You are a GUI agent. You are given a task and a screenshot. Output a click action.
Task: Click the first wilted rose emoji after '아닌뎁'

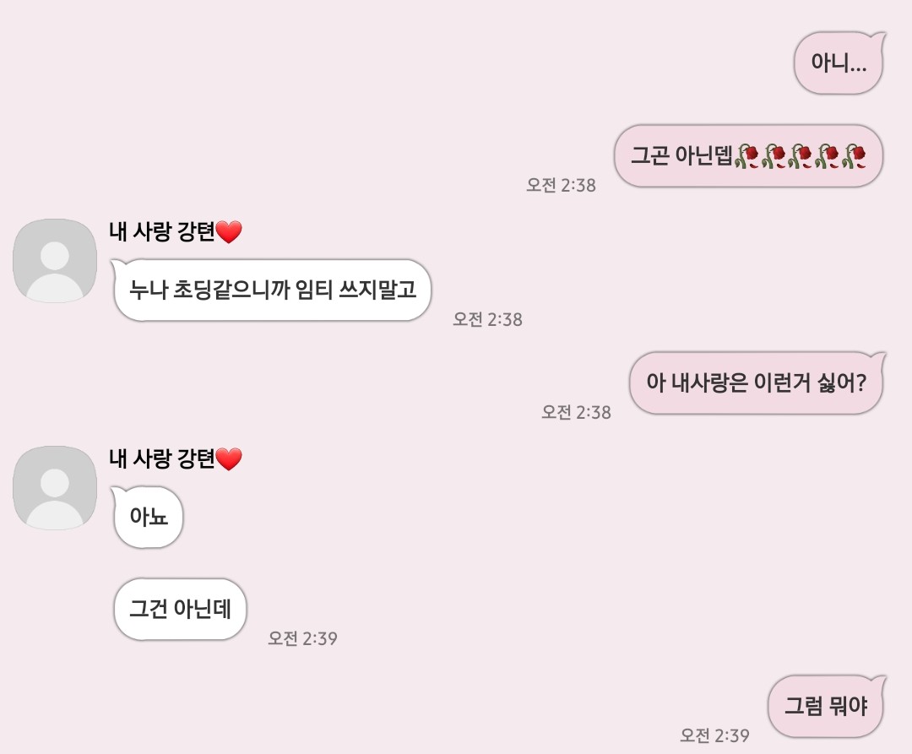746,156
